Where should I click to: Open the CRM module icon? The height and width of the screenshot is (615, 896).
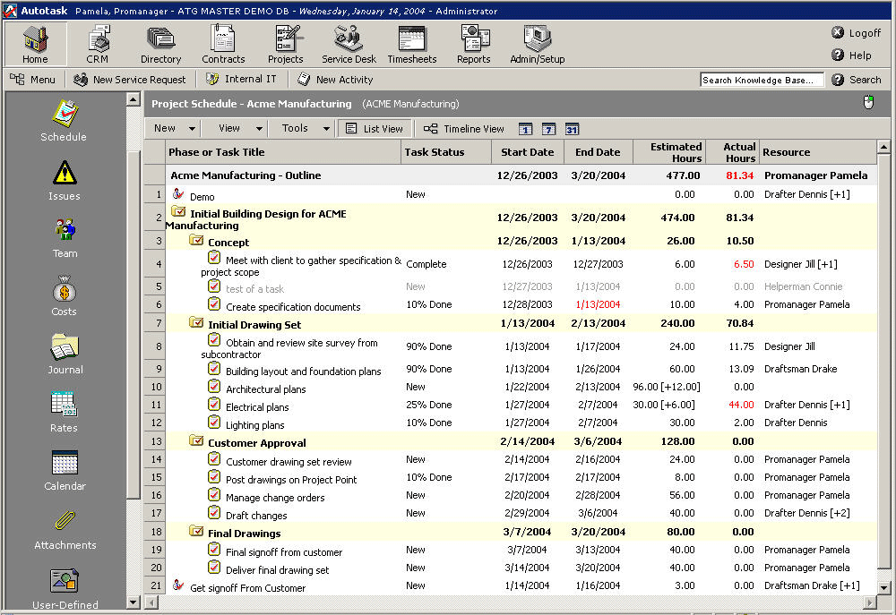click(97, 44)
